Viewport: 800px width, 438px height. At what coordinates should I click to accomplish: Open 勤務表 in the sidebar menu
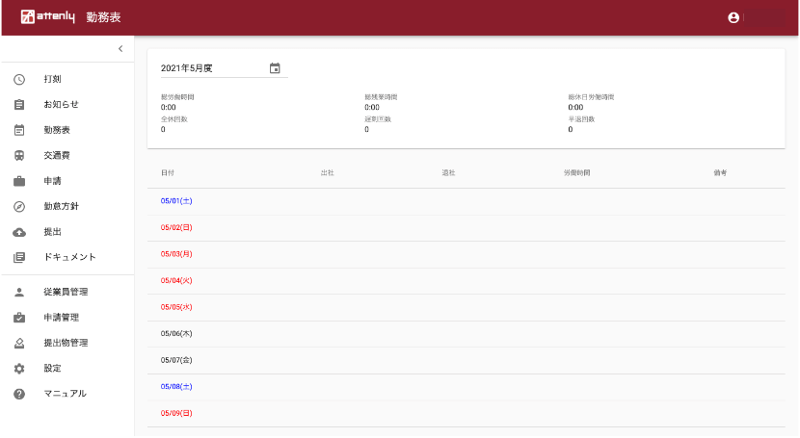[x=57, y=130]
